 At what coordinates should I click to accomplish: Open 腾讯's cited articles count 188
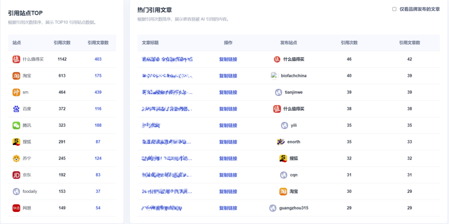point(98,125)
